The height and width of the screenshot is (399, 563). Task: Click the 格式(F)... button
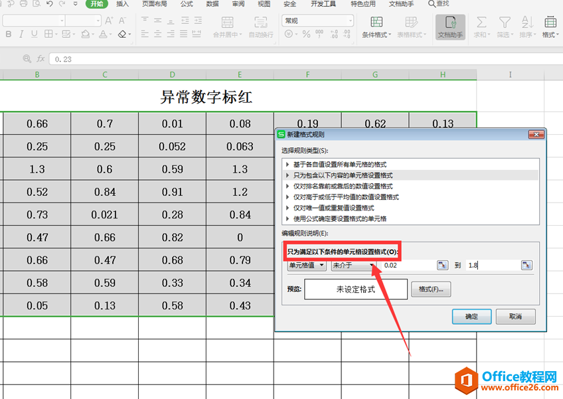click(431, 289)
